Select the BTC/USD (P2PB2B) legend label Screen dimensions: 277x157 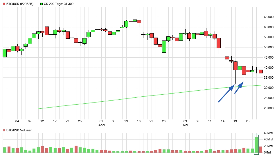pos(20,4)
